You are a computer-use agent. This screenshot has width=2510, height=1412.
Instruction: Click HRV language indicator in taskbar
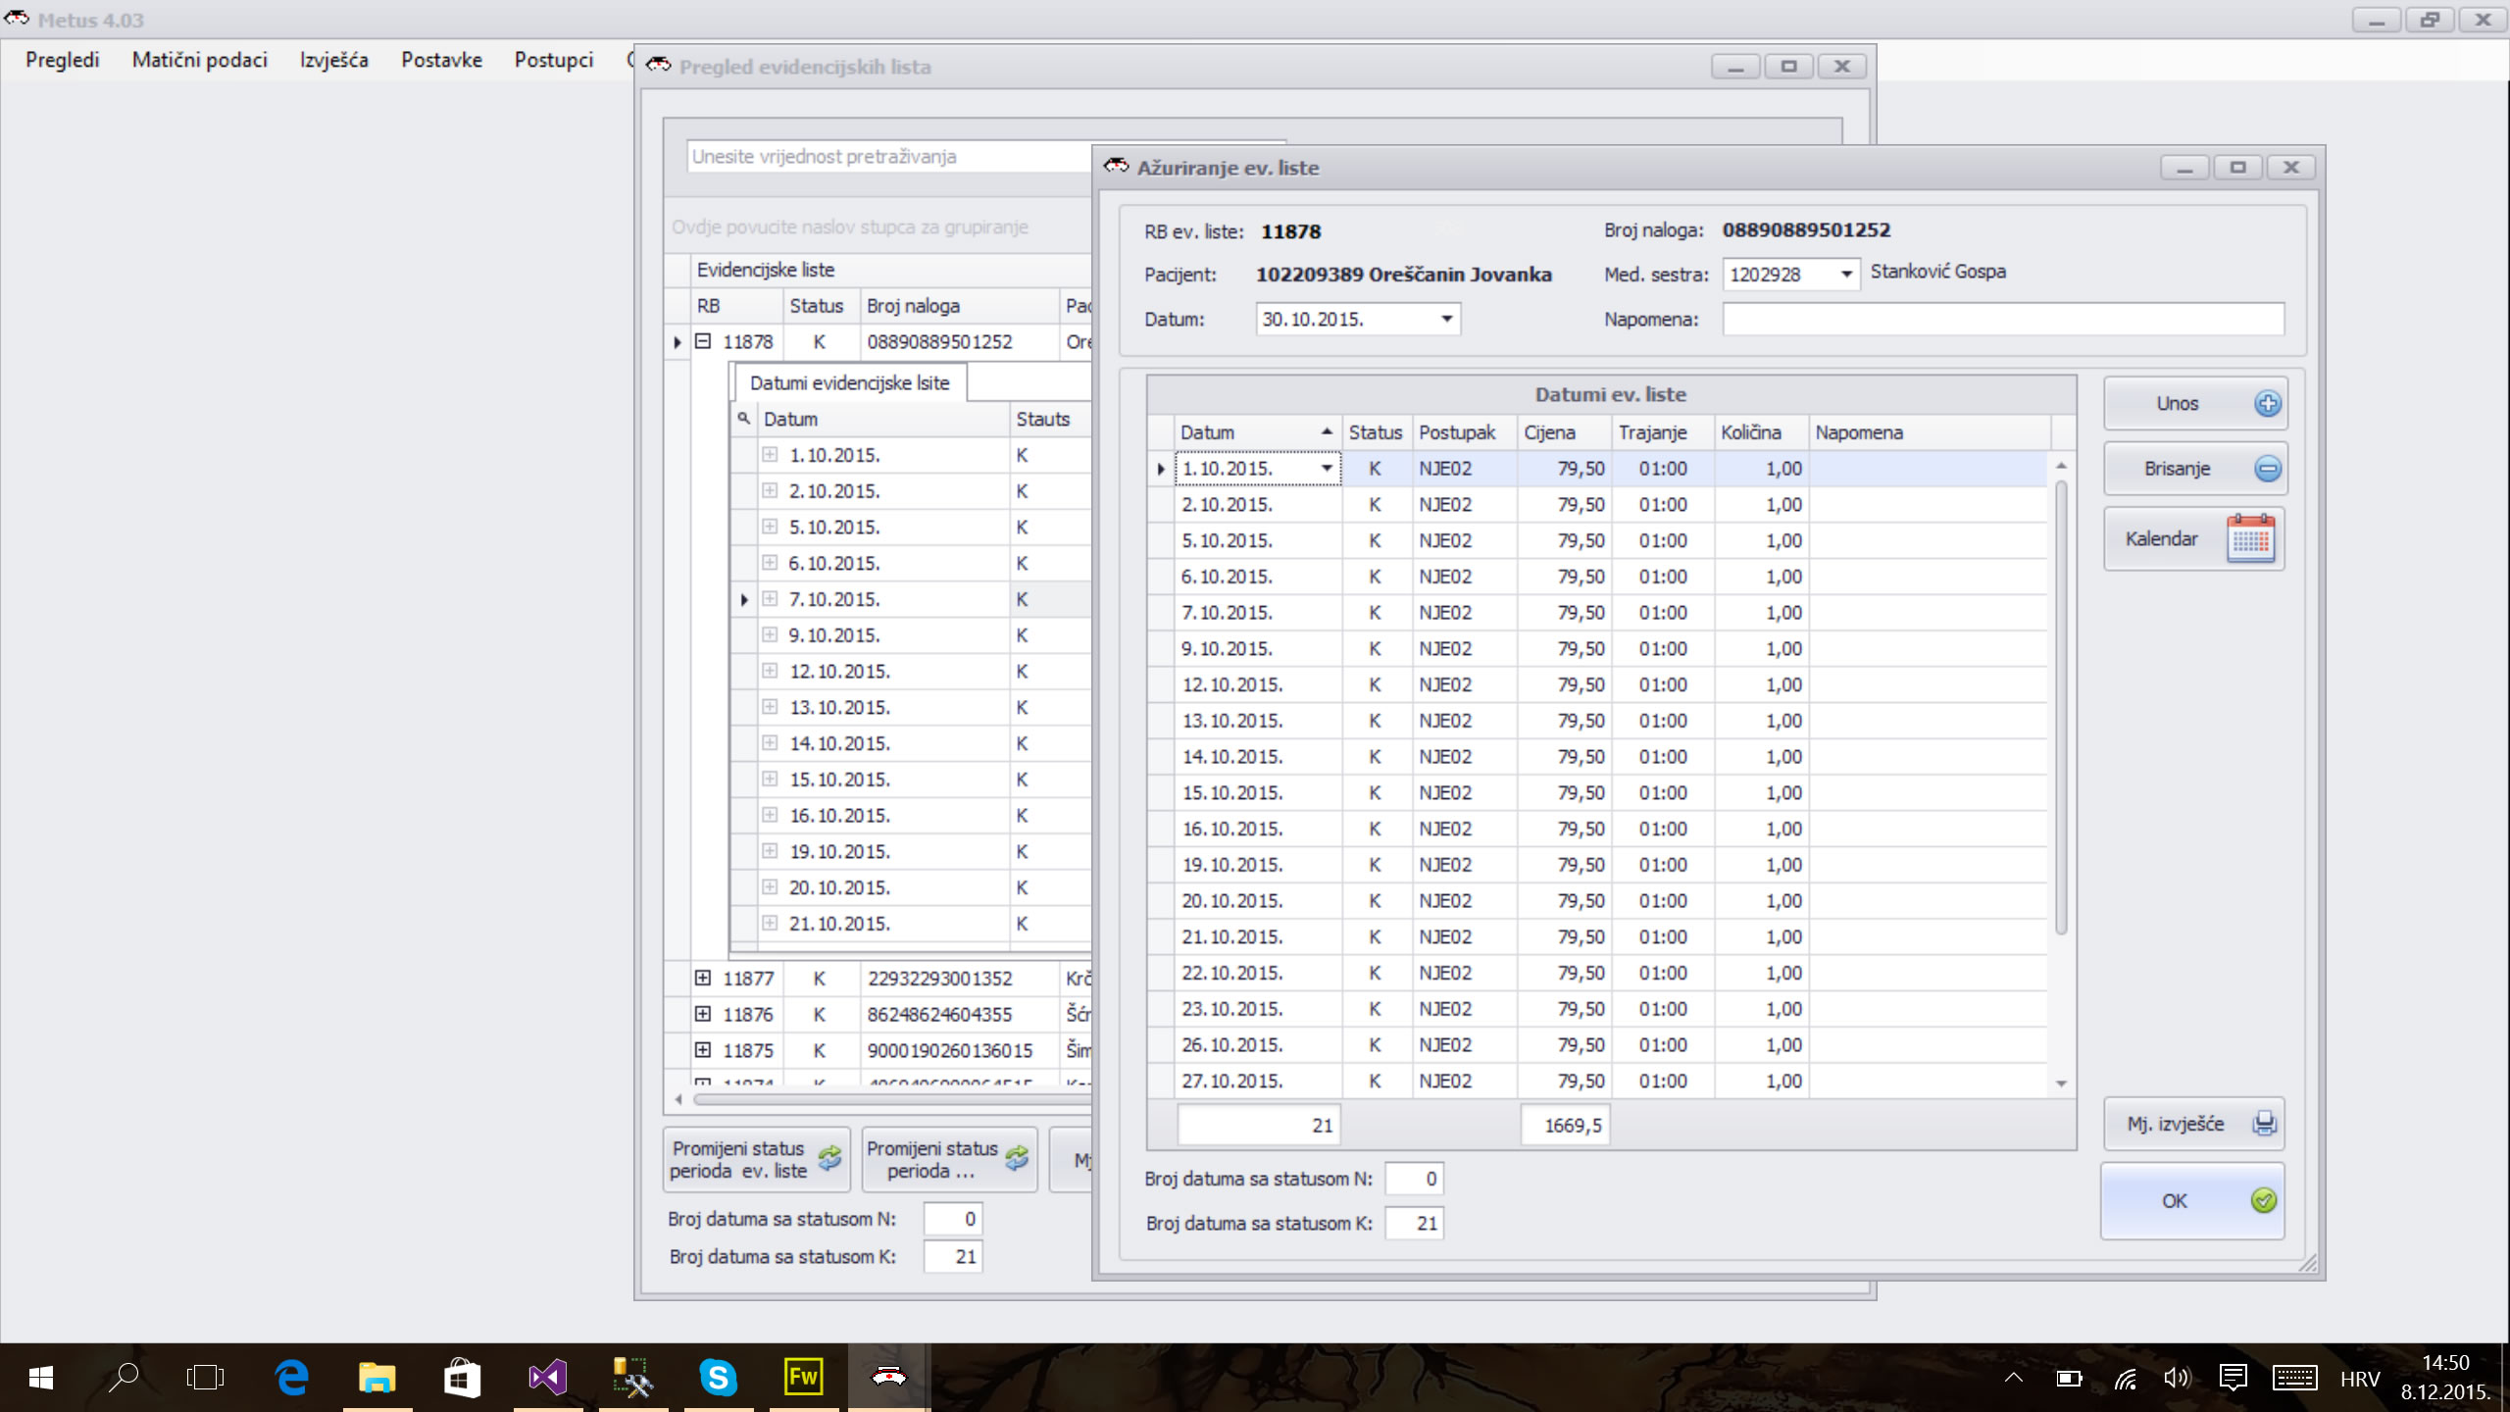point(2359,1379)
